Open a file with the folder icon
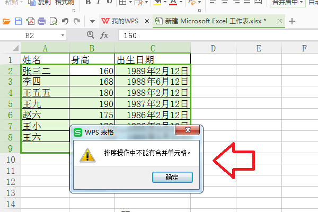 (6, 21)
